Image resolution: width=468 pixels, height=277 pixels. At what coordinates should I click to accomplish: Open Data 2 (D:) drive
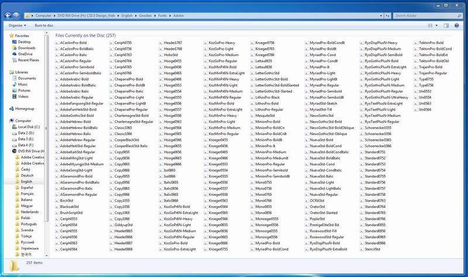click(23, 133)
